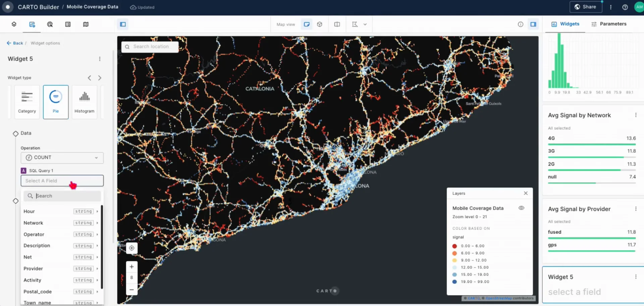Image resolution: width=644 pixels, height=306 pixels.
Task: Collapse the left widget options panel
Action: point(122,24)
